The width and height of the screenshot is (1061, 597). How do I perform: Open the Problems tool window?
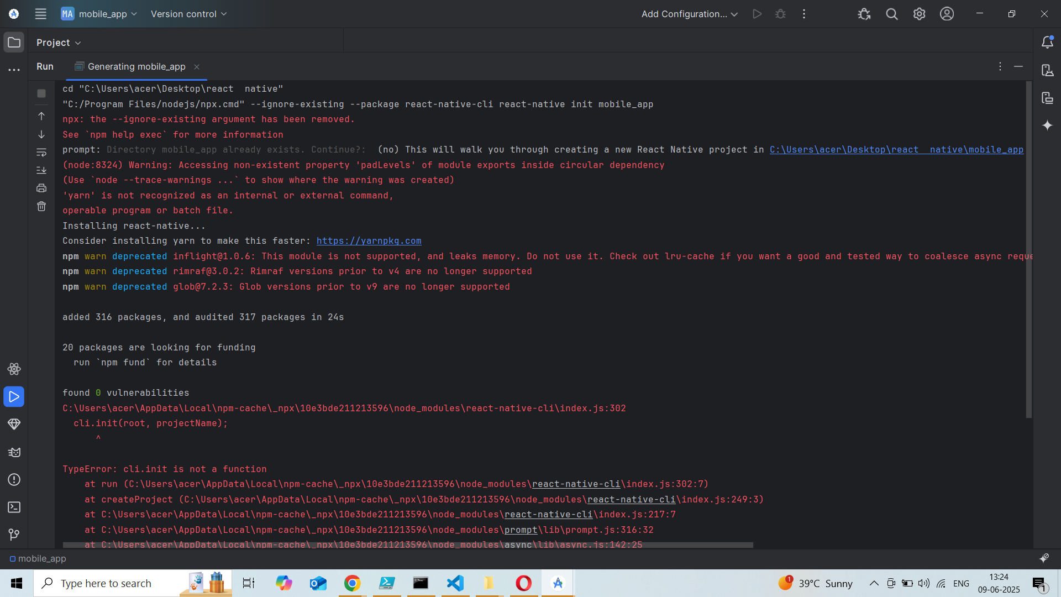(x=14, y=479)
